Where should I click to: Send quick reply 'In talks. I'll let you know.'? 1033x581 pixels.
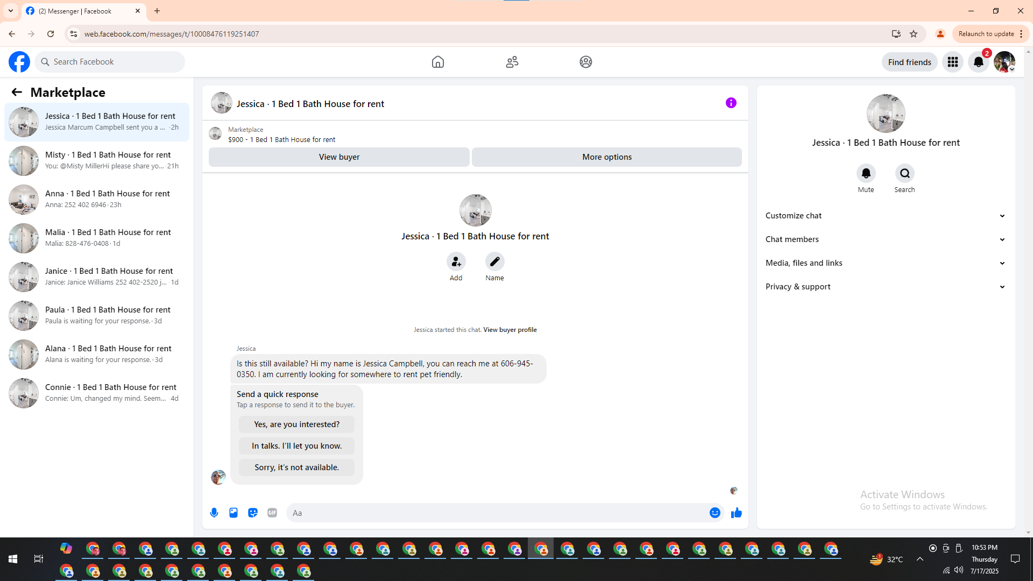coord(296,446)
